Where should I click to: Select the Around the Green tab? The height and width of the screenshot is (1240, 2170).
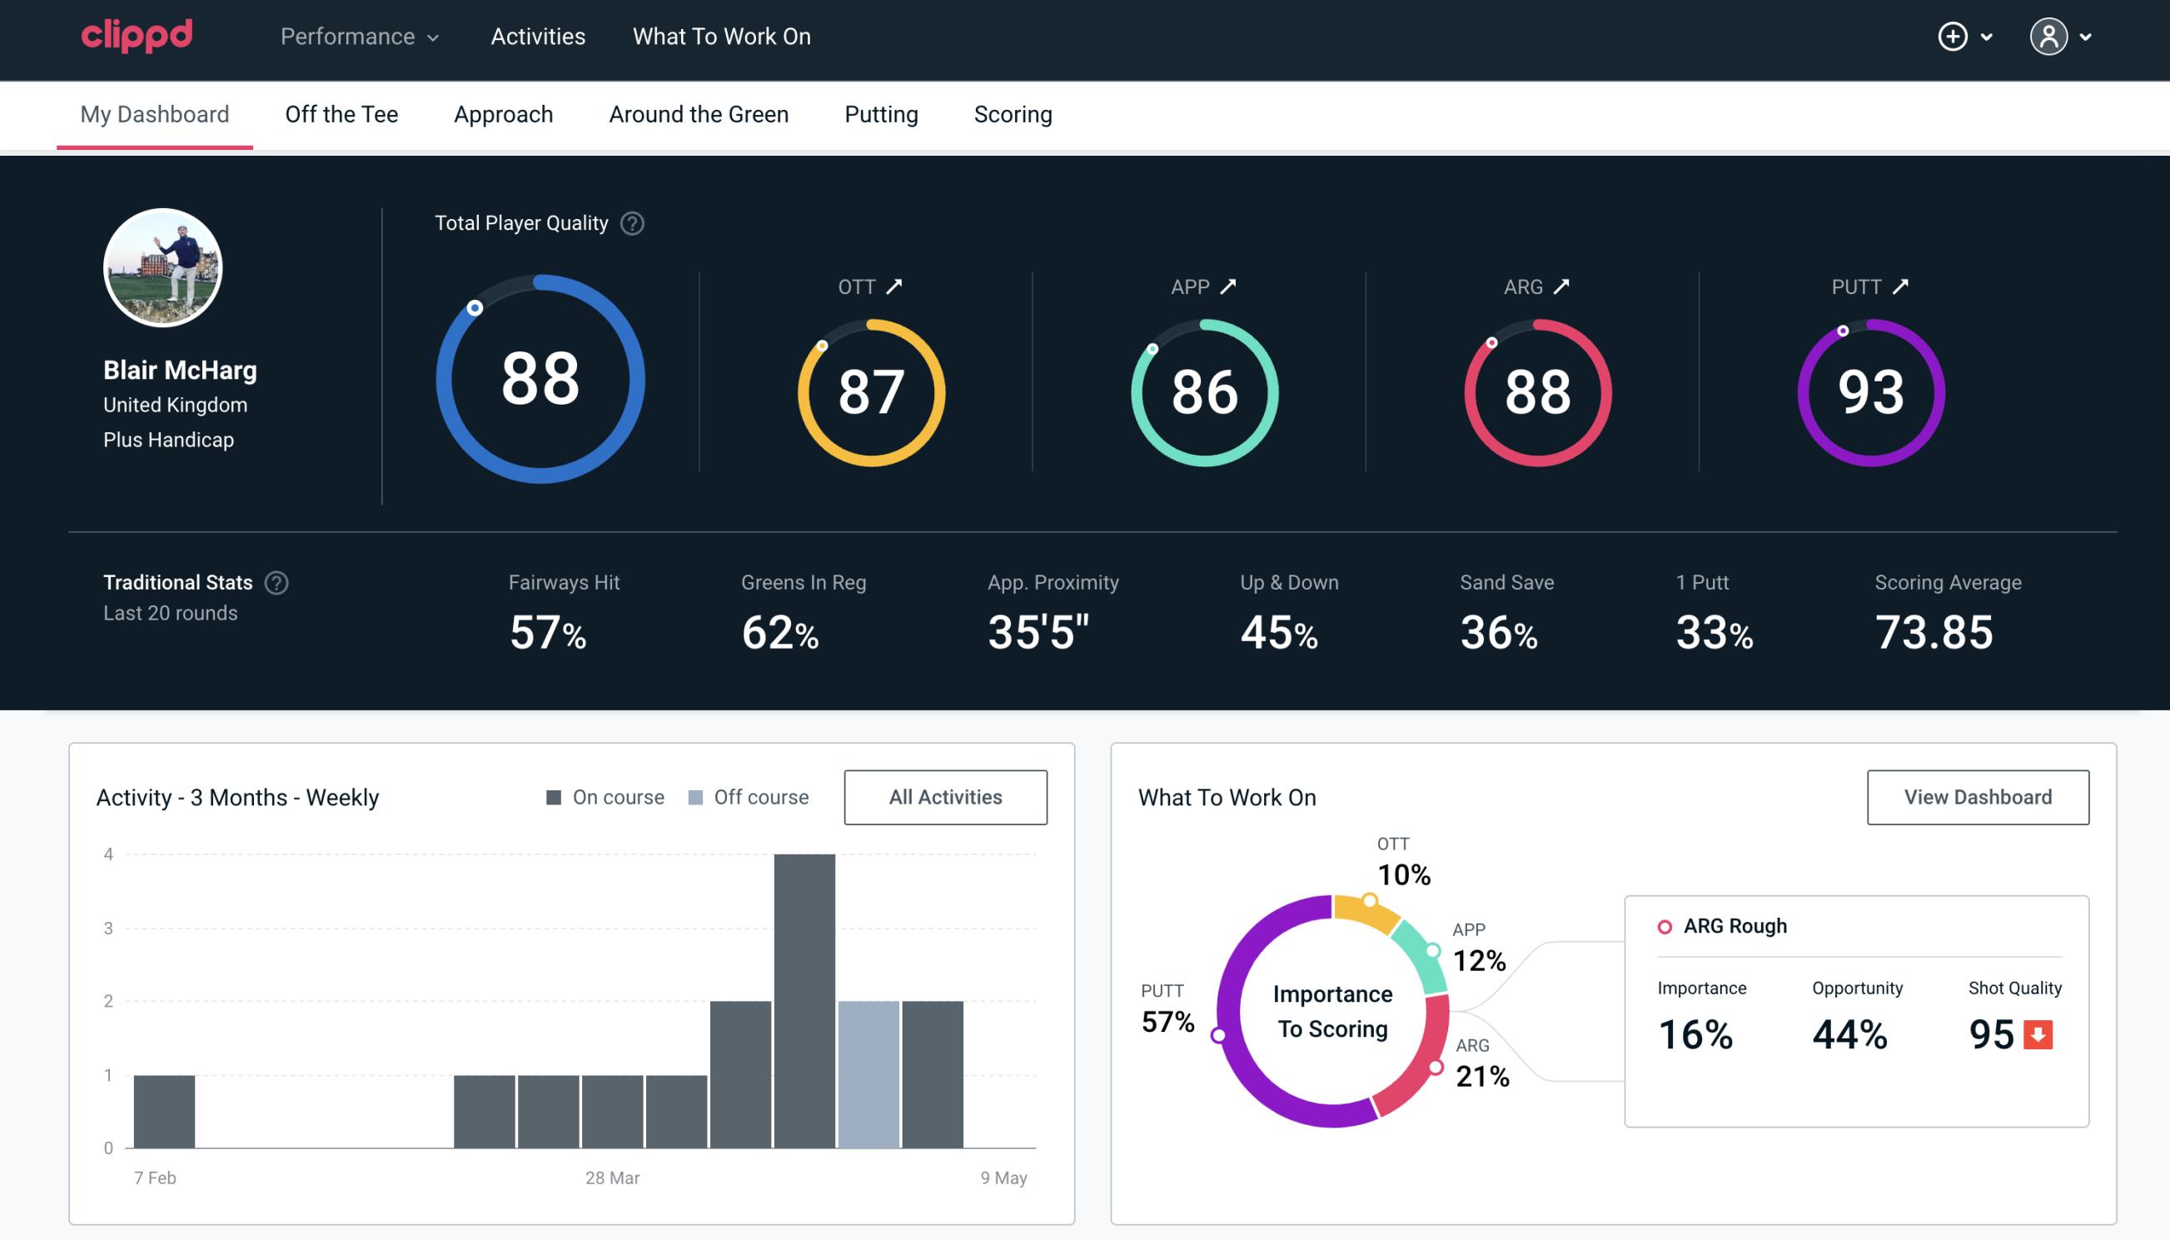pyautogui.click(x=700, y=113)
